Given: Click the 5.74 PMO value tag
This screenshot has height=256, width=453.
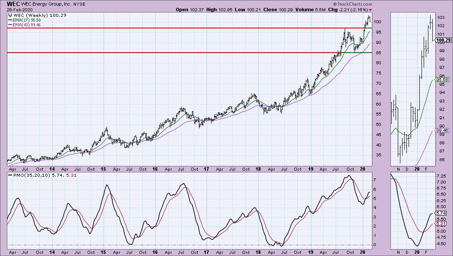Looking at the screenshot, I should click(441, 213).
